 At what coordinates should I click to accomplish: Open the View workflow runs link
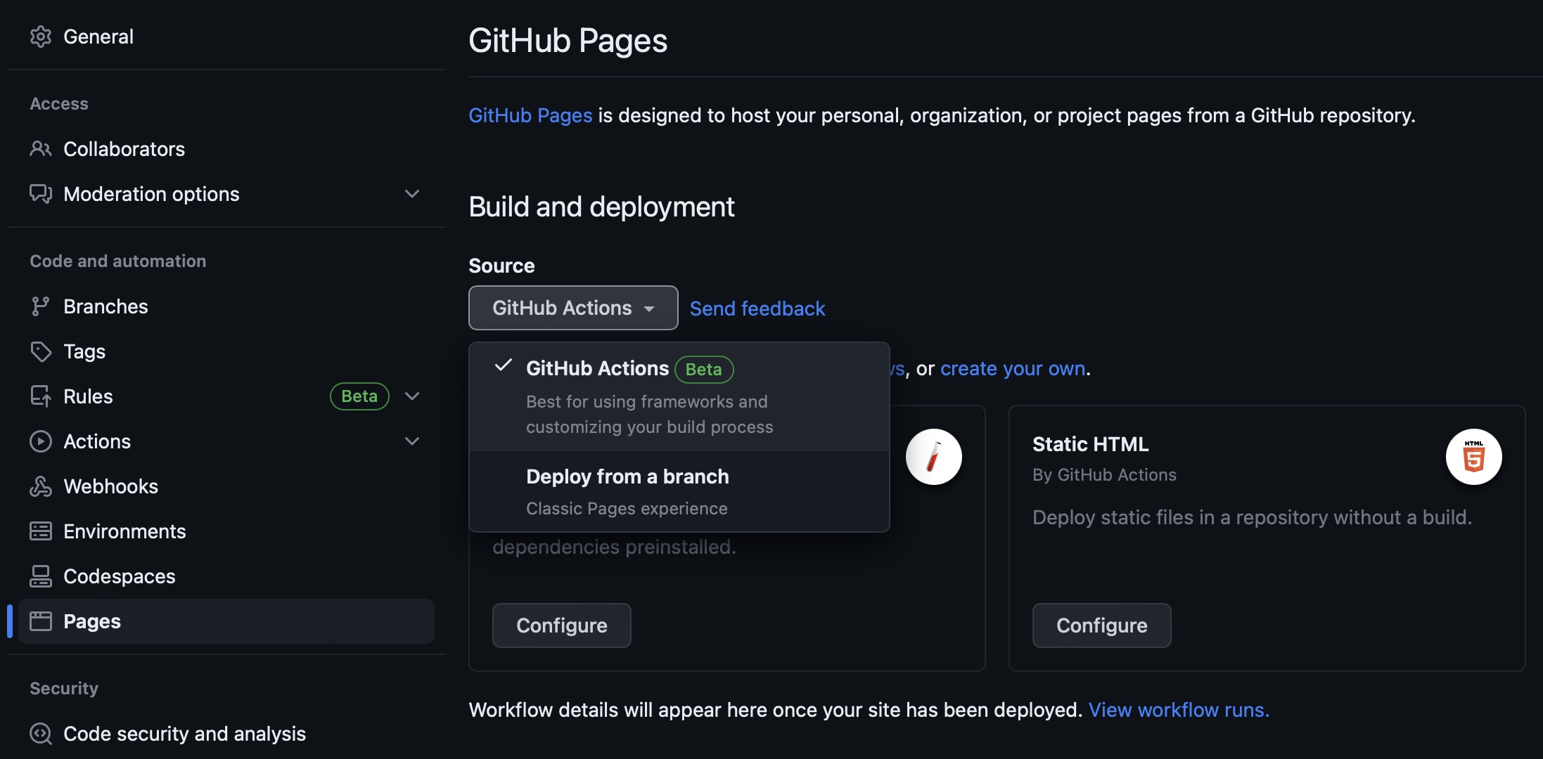pos(1179,710)
